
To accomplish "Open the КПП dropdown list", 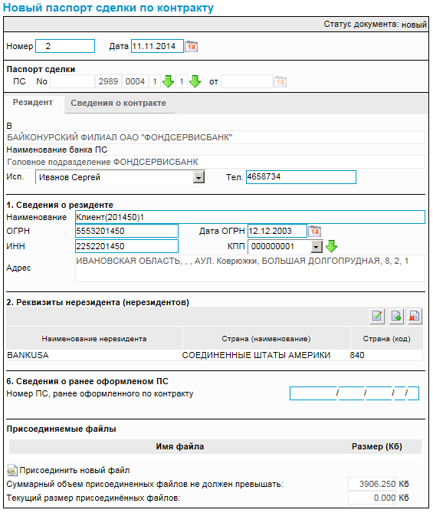I will coord(317,247).
